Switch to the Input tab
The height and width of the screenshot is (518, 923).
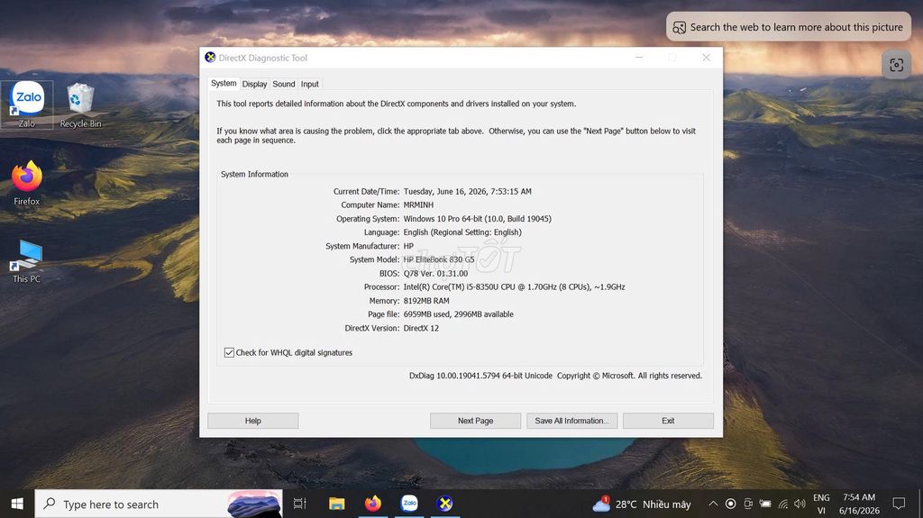tap(310, 84)
